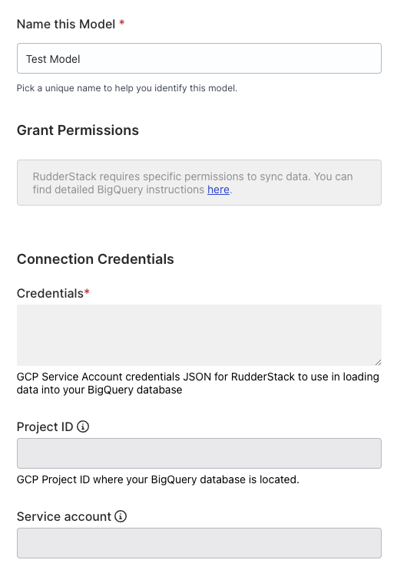Click the 'Pick a unique name' helper text

tap(127, 88)
